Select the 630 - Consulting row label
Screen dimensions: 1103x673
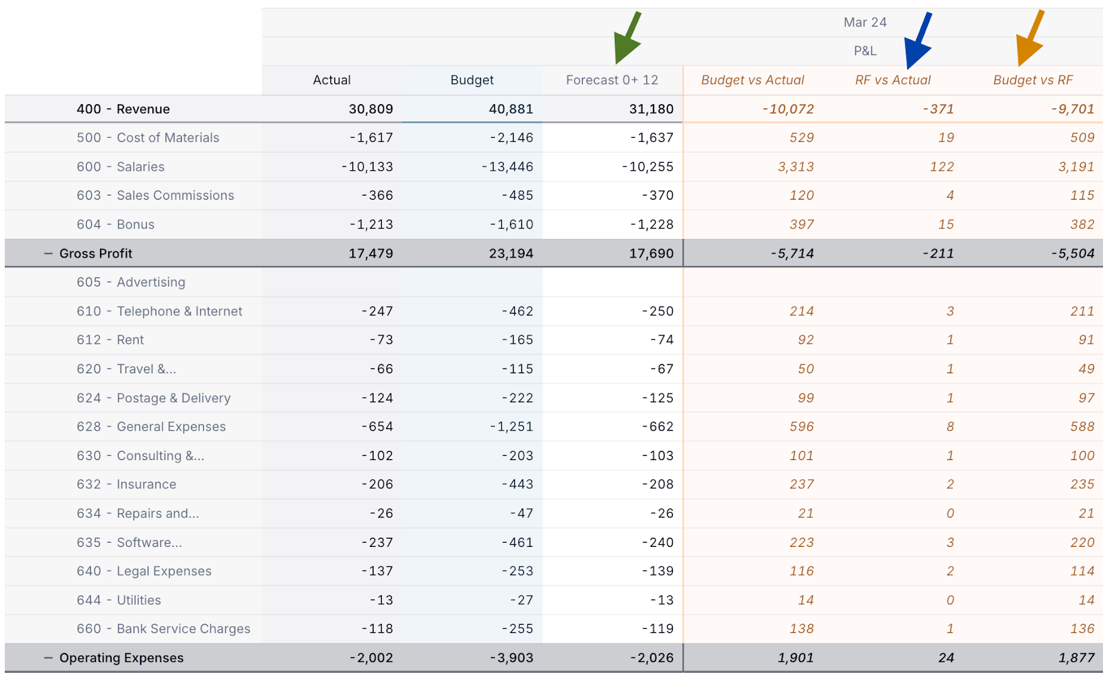point(140,455)
